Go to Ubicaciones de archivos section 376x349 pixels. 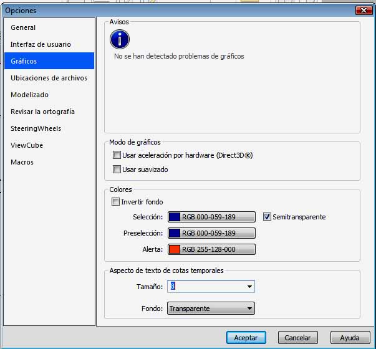pos(49,78)
